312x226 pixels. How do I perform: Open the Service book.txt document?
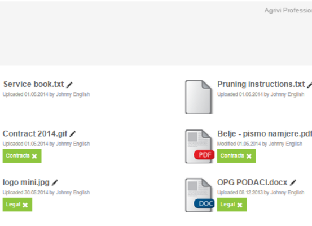click(x=34, y=84)
